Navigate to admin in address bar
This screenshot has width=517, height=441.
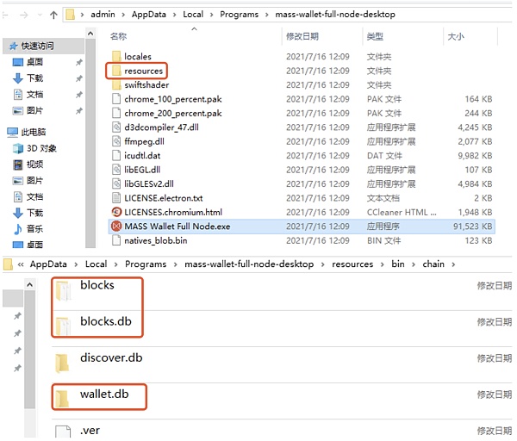(103, 15)
